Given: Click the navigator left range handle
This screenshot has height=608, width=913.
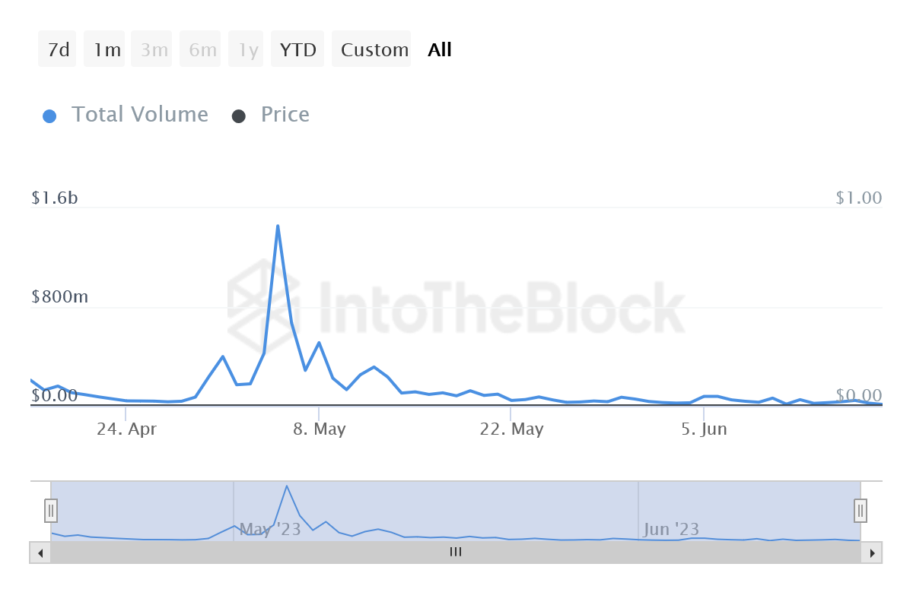Looking at the screenshot, I should point(51,509).
